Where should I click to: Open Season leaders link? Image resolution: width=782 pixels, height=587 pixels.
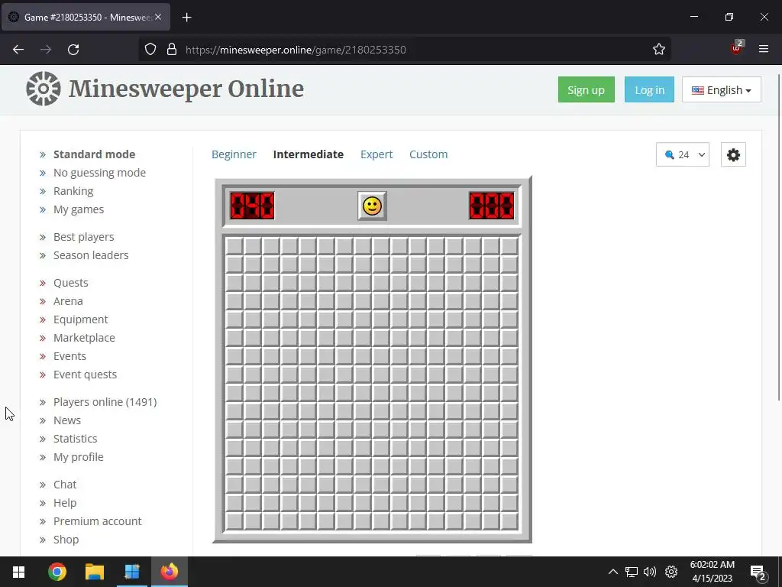(91, 255)
